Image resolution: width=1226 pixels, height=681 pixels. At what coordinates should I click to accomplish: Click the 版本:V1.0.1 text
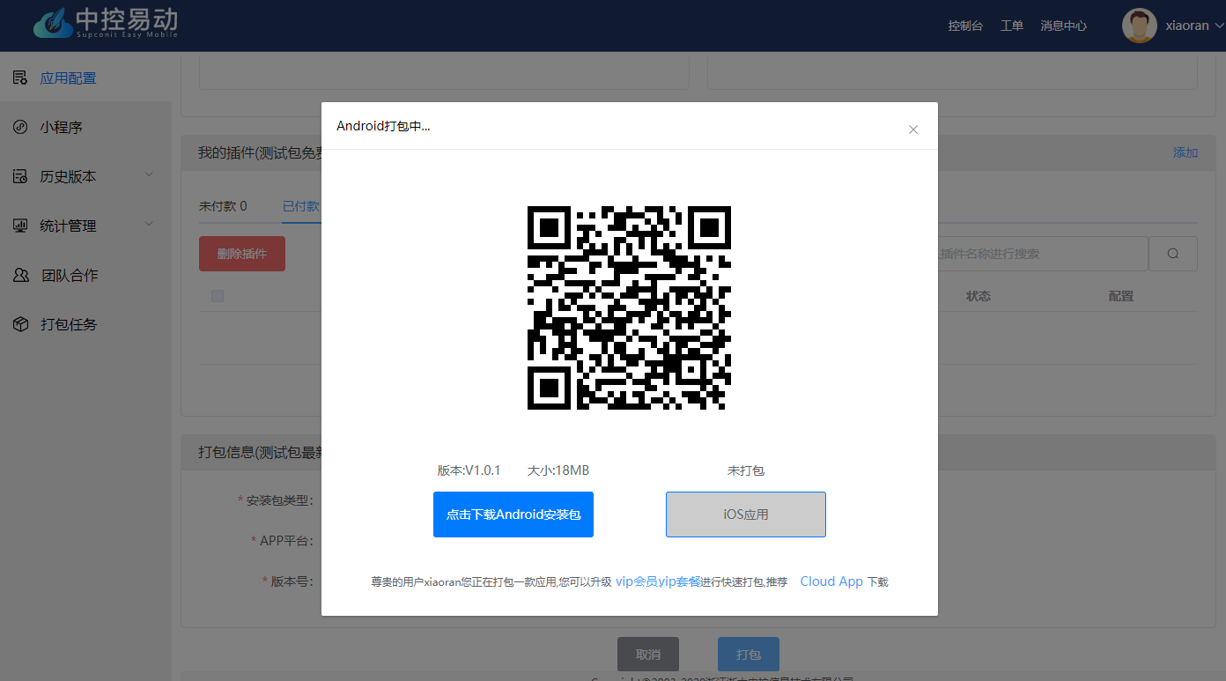(469, 470)
